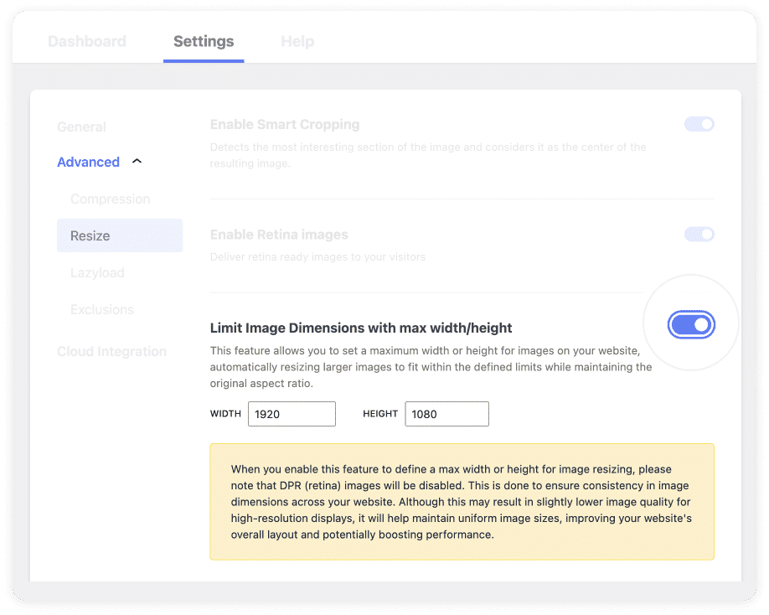The height and width of the screenshot is (615, 769).
Task: Click the yellow DPR retina notice text
Action: pos(462,502)
